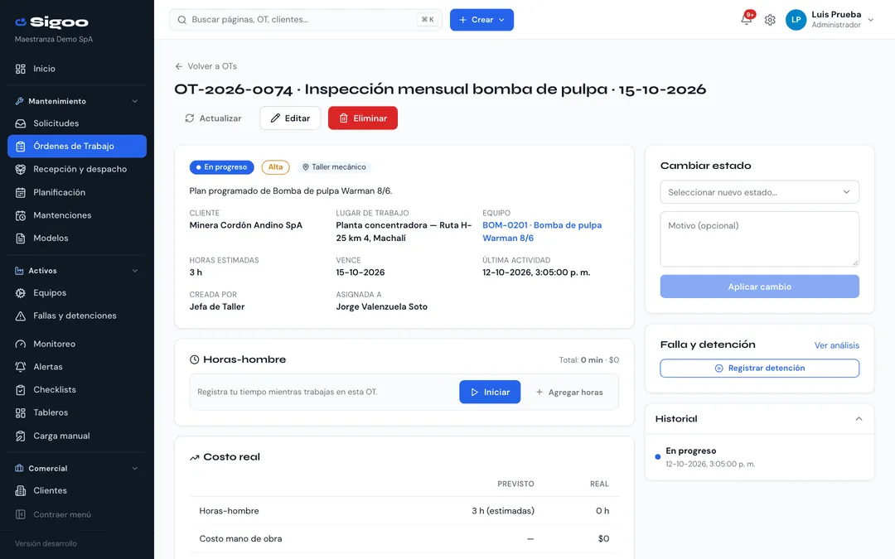895x559 pixels.
Task: Click the red Eliminar button
Action: [x=363, y=118]
